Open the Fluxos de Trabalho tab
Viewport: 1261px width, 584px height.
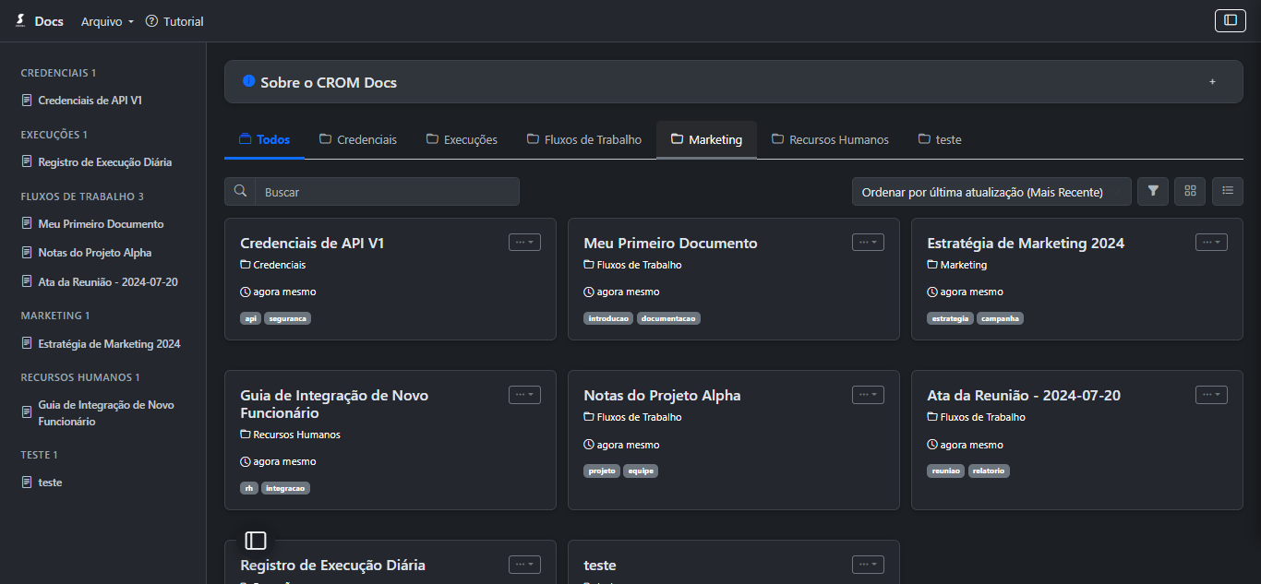click(x=584, y=140)
